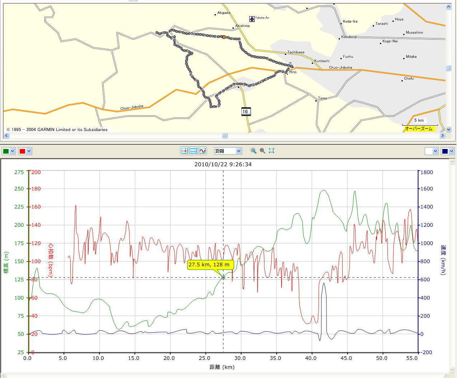Click the map's horizontal scrollbar thumb

[225, 136]
